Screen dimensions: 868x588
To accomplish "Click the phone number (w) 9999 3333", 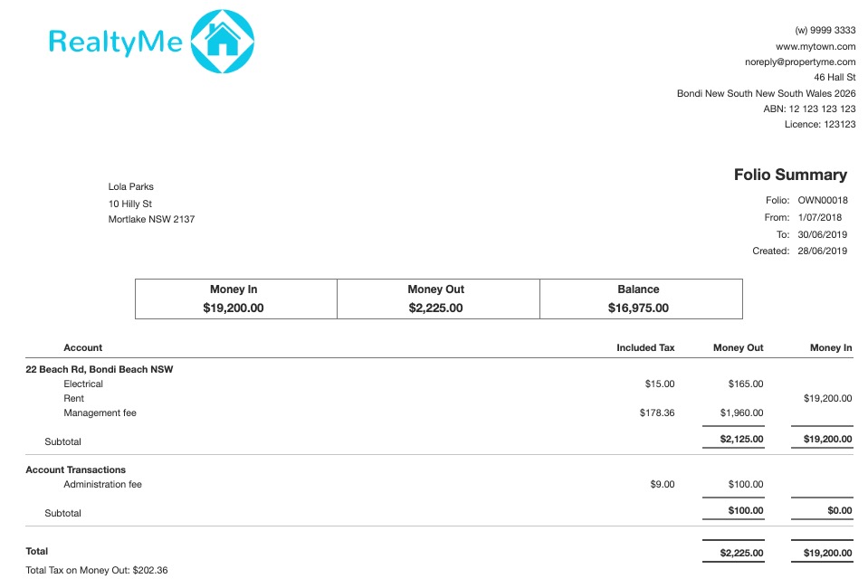I will tap(825, 31).
